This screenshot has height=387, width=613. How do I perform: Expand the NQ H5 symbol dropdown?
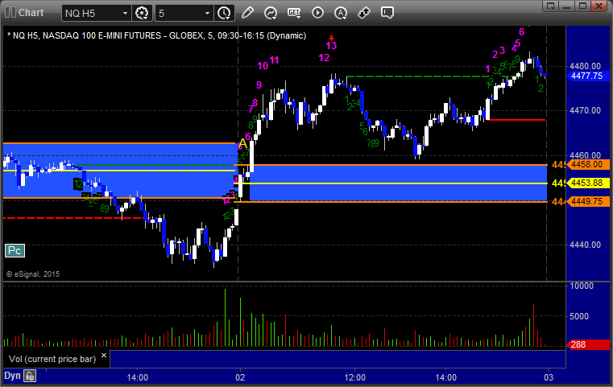click(x=125, y=14)
